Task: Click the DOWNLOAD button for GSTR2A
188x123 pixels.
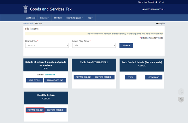Action: [x=154, y=77]
